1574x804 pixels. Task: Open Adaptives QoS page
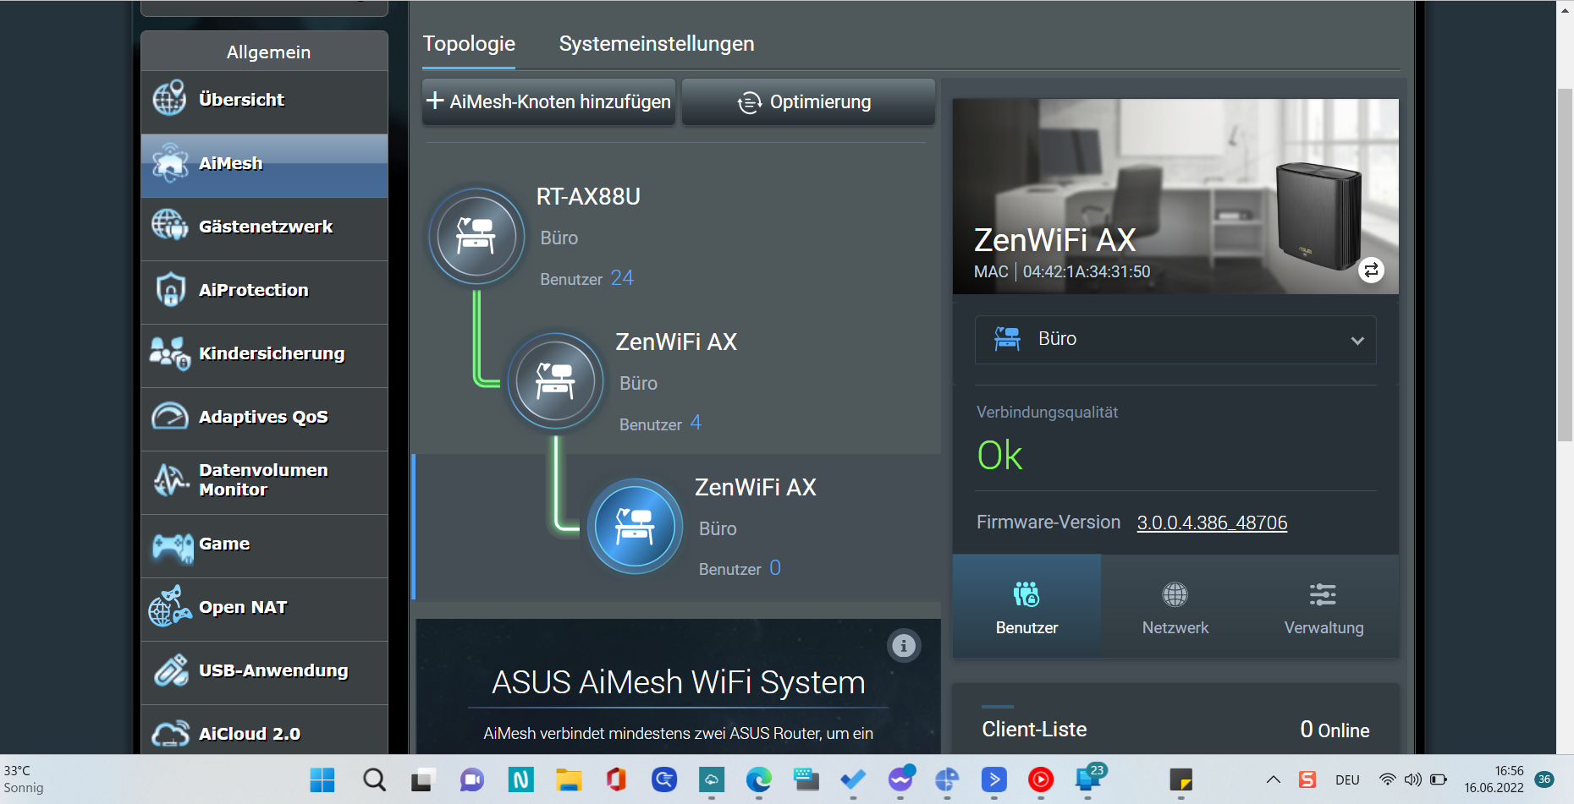click(x=264, y=418)
